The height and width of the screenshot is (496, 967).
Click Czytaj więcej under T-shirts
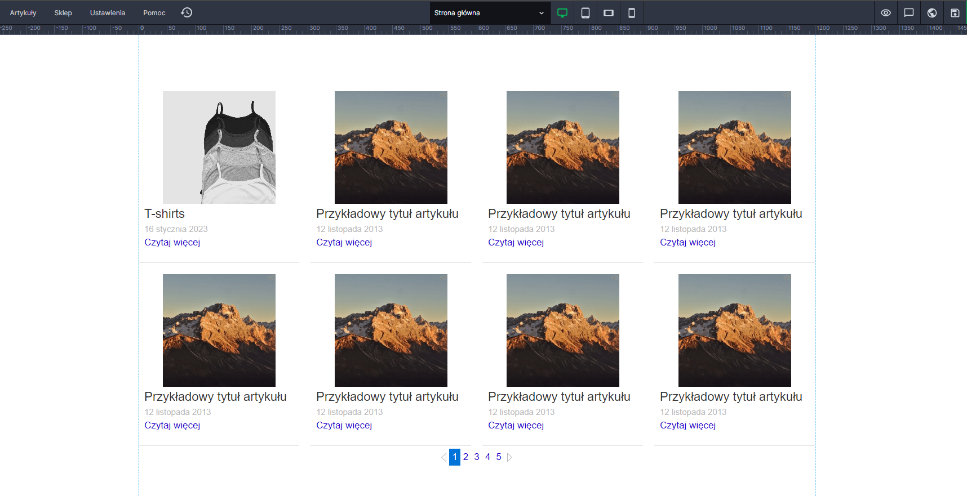tap(172, 243)
